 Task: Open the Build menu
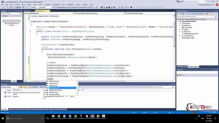pyautogui.click(x=23, y=4)
